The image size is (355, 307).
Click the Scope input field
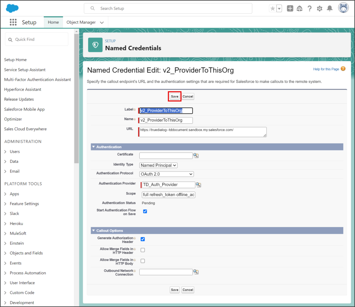point(168,195)
